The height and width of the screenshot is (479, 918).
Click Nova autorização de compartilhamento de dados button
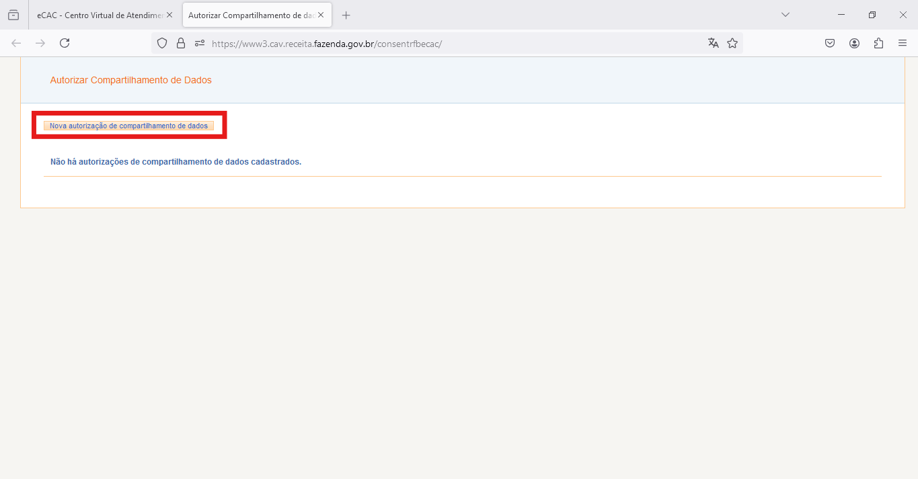(x=128, y=126)
